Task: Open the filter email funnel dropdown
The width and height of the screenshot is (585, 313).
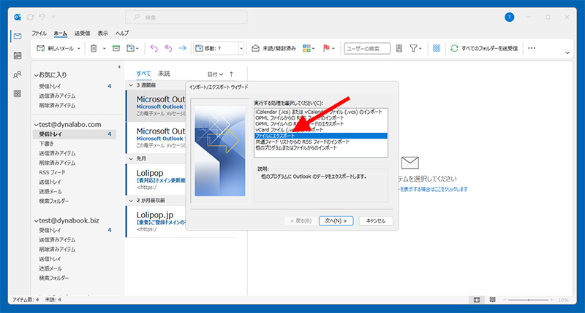Action: click(x=416, y=48)
